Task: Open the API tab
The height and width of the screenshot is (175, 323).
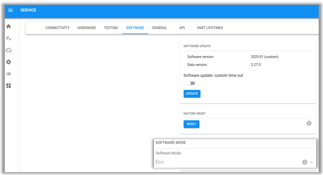Action: 182,28
